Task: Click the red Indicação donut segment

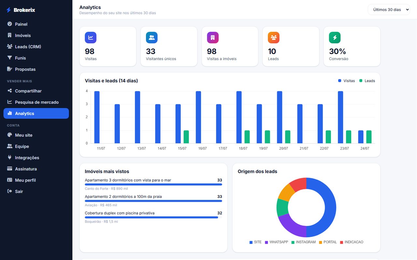Action: [x=299, y=184]
